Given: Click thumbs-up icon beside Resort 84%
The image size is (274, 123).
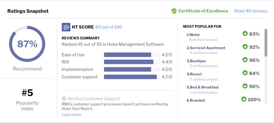Looking at the screenshot, I should [245, 73].
